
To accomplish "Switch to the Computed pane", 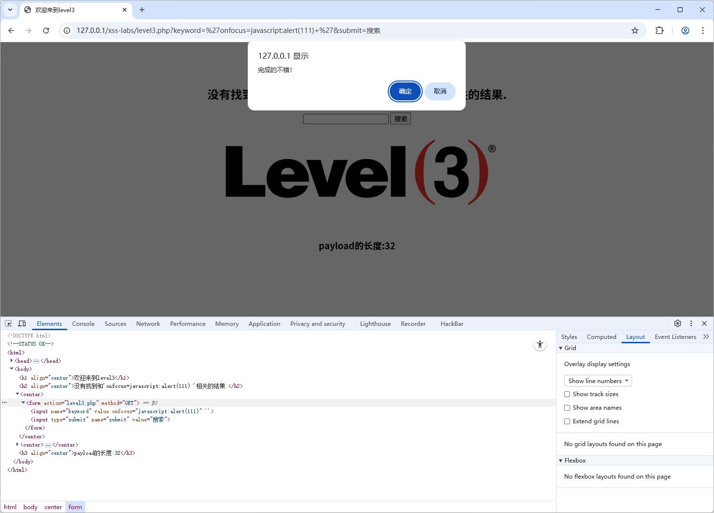I will coord(602,337).
